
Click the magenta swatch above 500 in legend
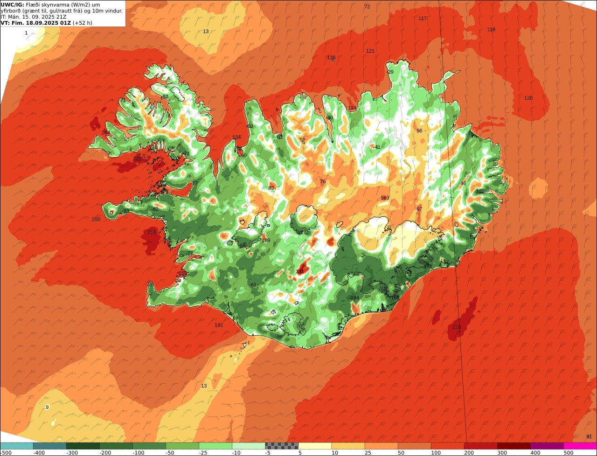(580, 446)
